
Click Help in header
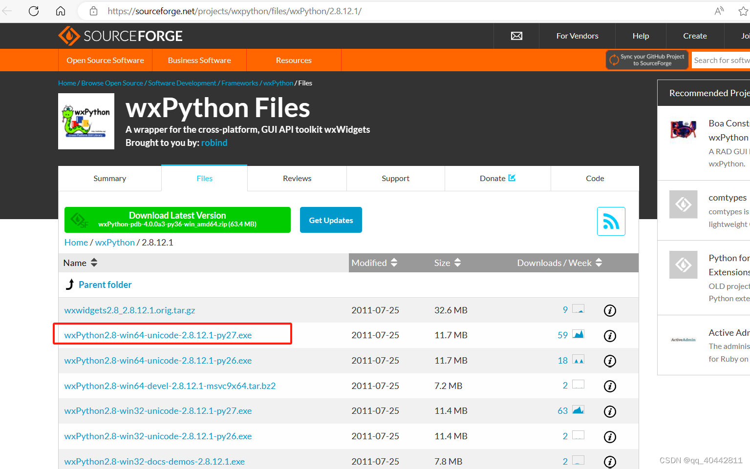coord(641,36)
